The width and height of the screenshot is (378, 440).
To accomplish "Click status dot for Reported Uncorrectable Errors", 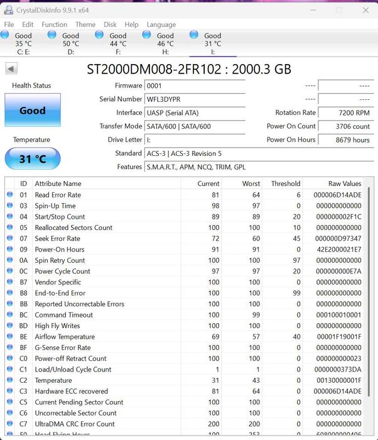I will [10, 304].
